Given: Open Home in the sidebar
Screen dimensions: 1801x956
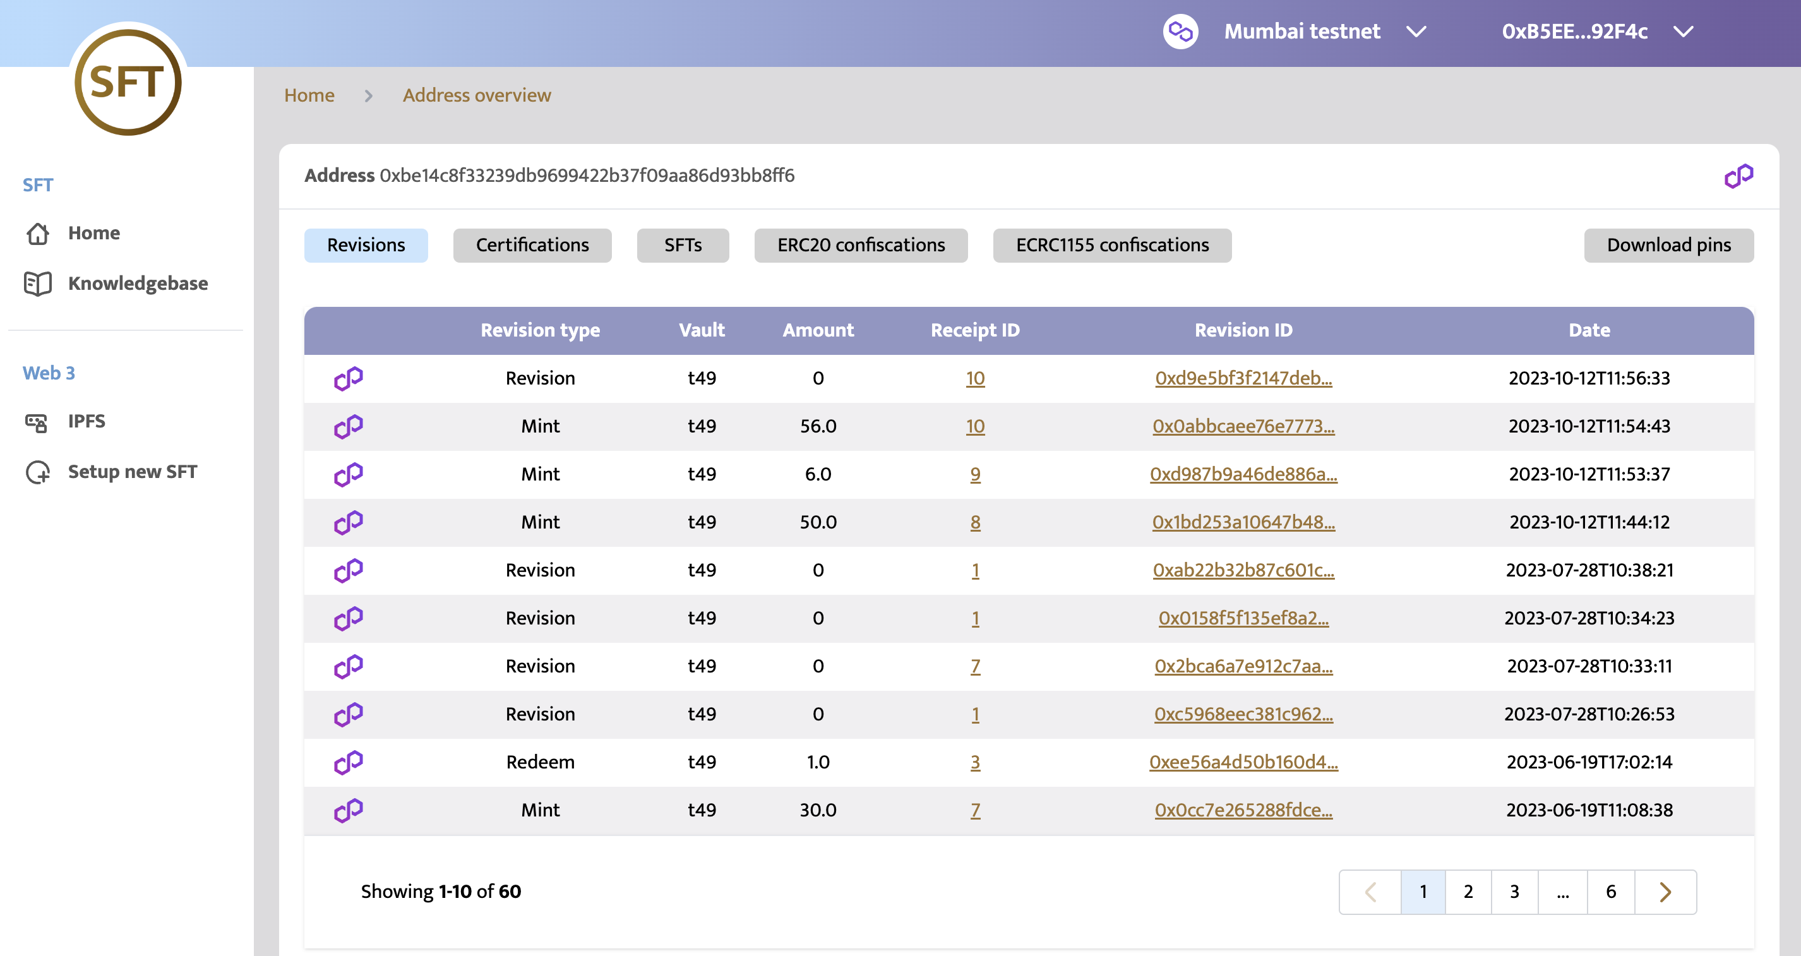Looking at the screenshot, I should [x=94, y=233].
